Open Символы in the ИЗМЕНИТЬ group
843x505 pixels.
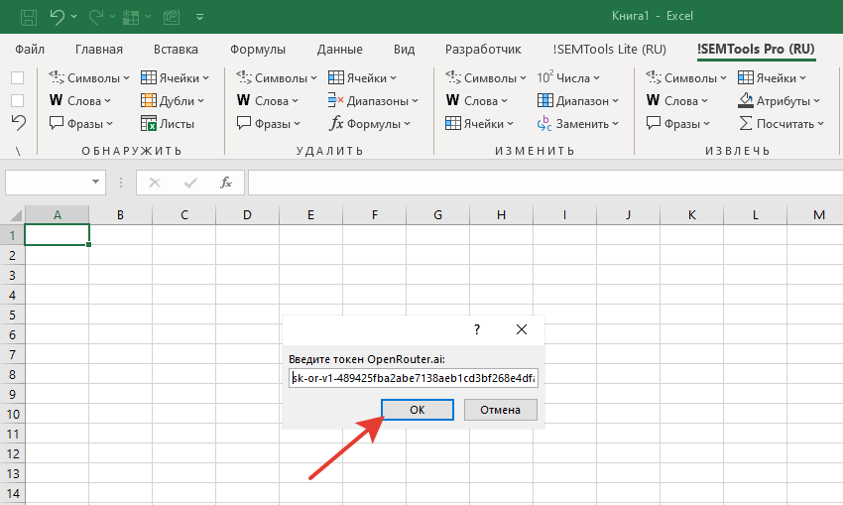click(486, 78)
